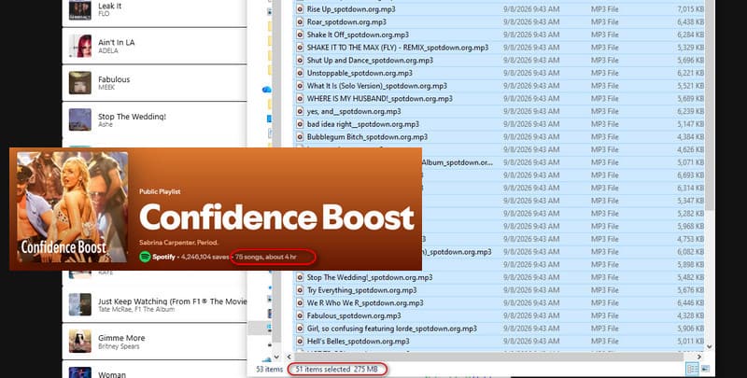Click MP3 icon of Shake It Off file
The image size is (747, 378).
[300, 35]
